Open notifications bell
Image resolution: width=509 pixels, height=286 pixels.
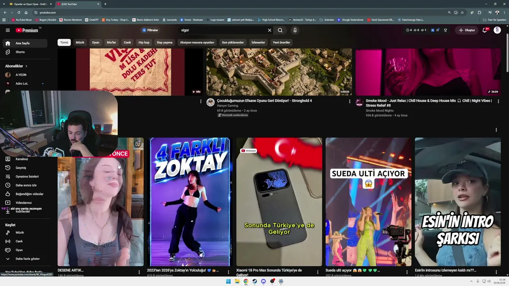coord(484,30)
